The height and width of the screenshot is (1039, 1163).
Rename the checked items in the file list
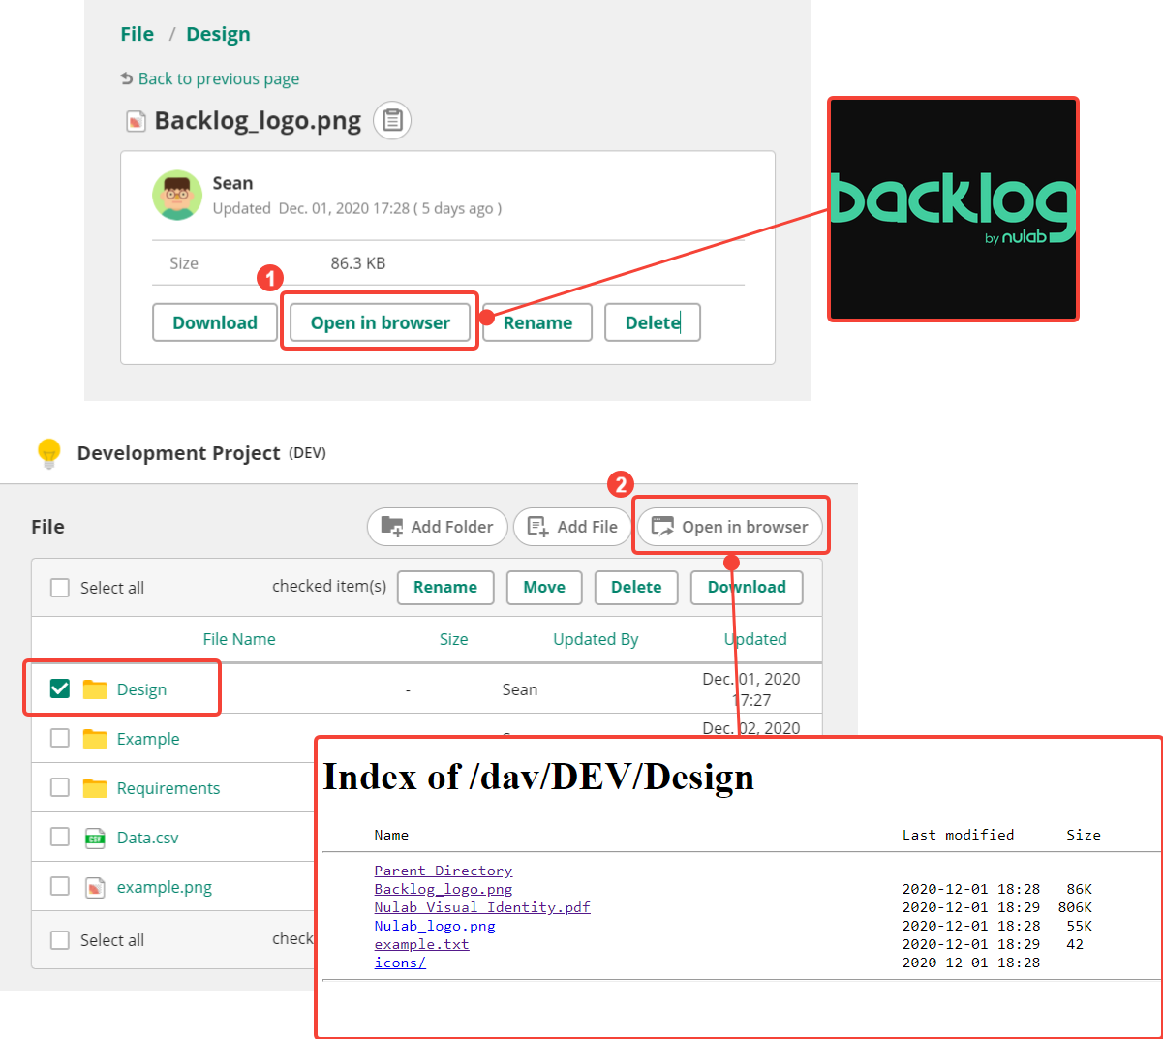coord(445,587)
